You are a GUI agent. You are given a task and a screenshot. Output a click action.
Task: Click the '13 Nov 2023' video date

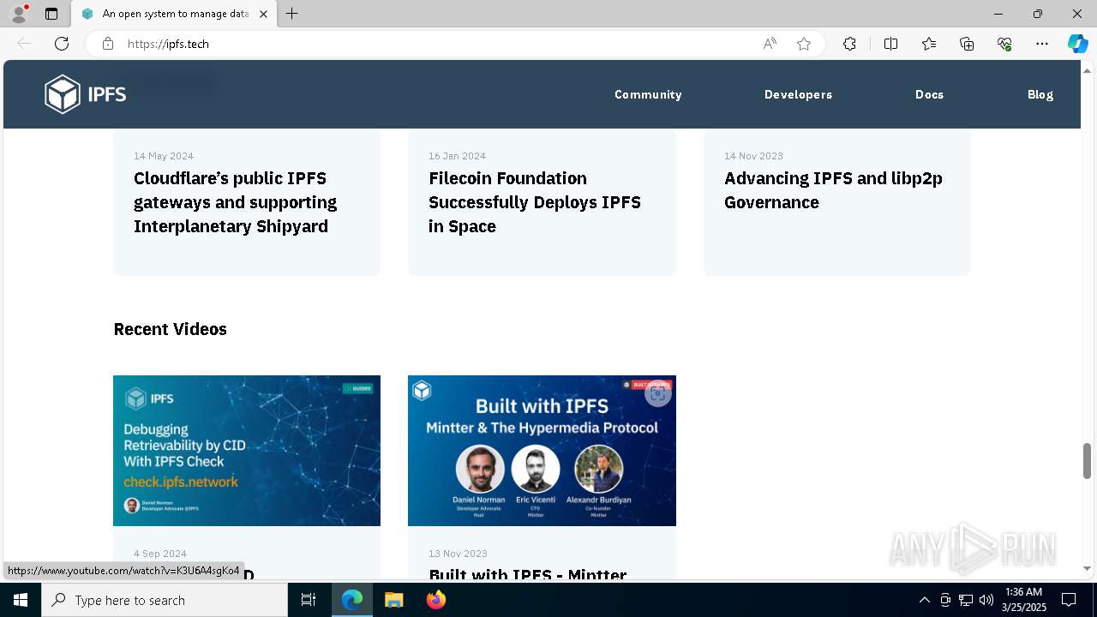click(x=458, y=554)
